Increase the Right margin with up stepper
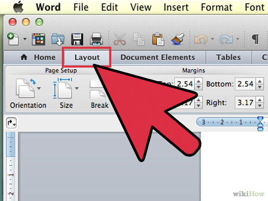The height and width of the screenshot is (201, 268). pyautogui.click(x=260, y=100)
